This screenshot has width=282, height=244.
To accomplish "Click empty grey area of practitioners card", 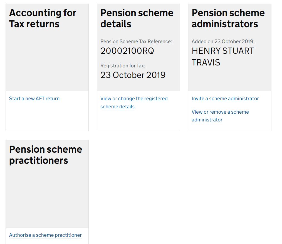I will [47, 196].
